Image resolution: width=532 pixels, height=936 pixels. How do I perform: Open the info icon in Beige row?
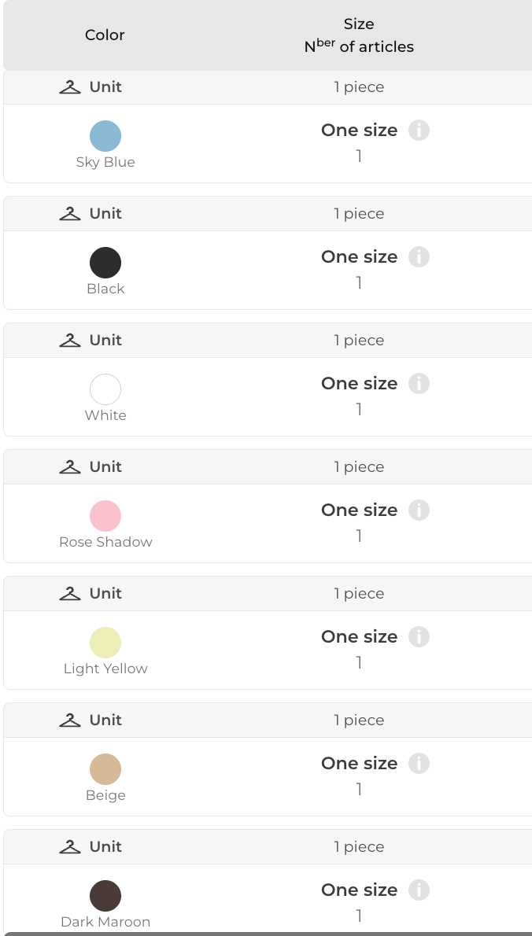click(419, 764)
